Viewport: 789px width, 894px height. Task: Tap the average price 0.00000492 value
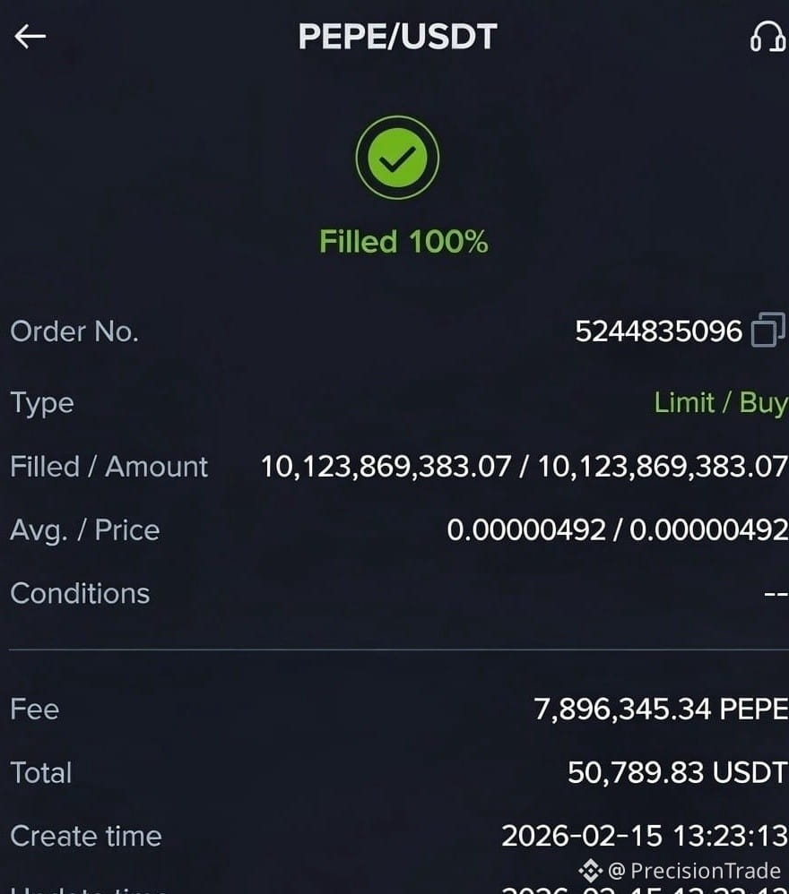526,529
